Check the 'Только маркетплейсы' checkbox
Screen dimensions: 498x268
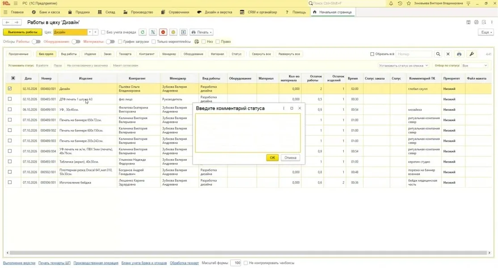[153, 42]
